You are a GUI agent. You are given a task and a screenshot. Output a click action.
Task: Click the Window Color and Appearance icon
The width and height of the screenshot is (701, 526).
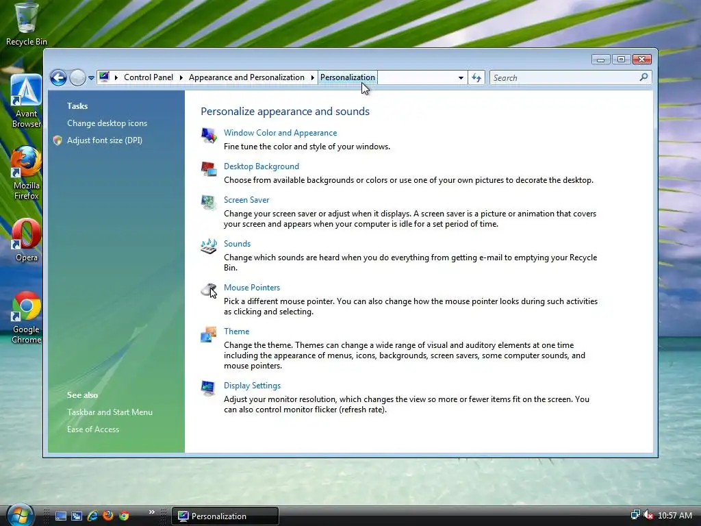[208, 135]
